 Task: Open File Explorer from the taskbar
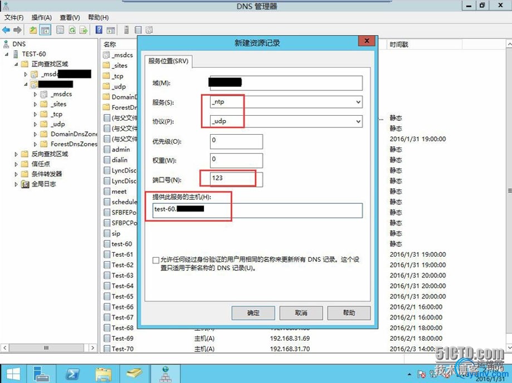pyautogui.click(x=104, y=374)
